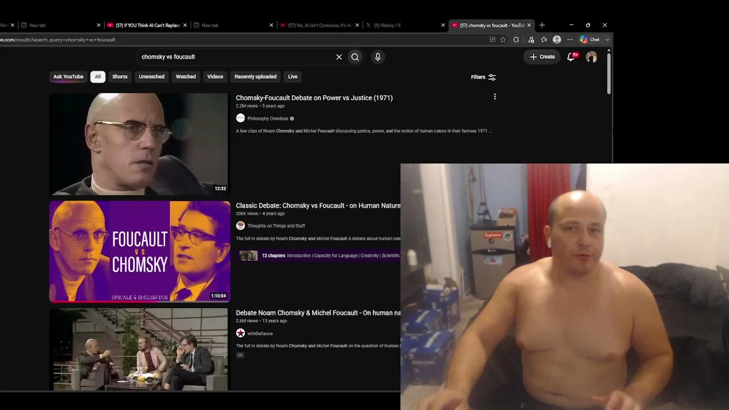Select the Shorts filter chip
Screen dimensions: 729x410
point(120,77)
